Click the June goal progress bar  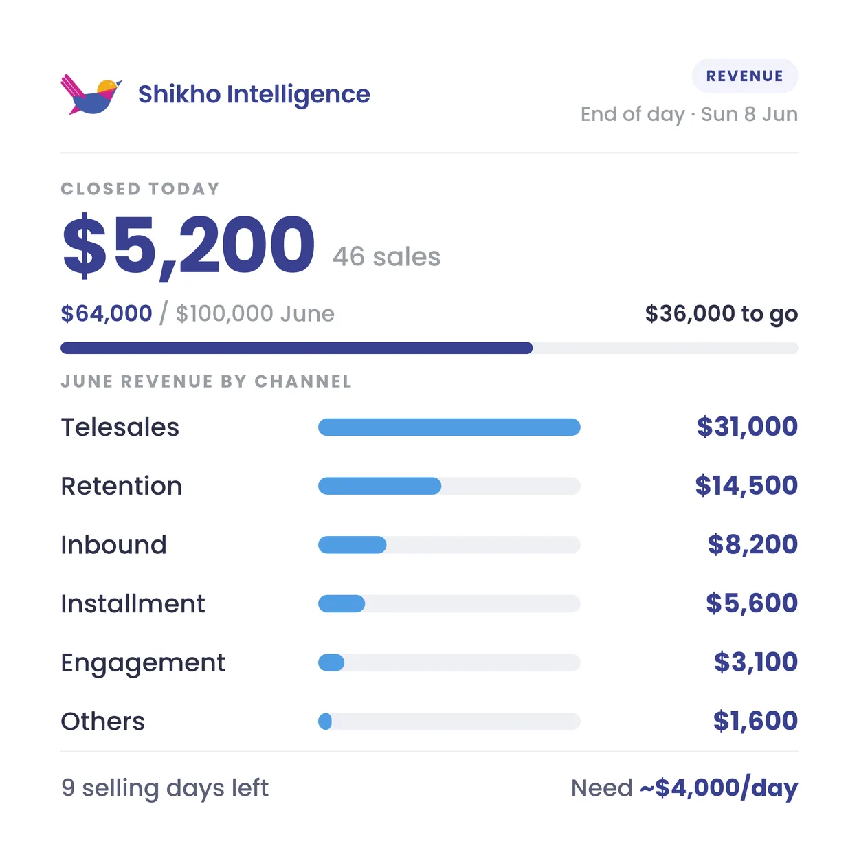(x=429, y=348)
